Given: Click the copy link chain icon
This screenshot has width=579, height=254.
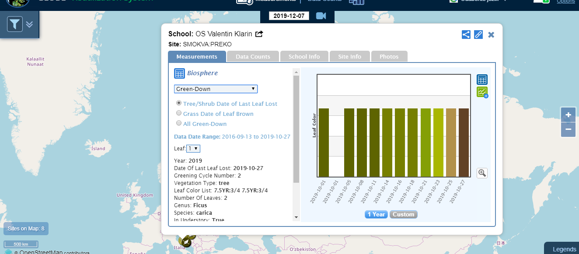Looking at the screenshot, I should pos(478,35).
